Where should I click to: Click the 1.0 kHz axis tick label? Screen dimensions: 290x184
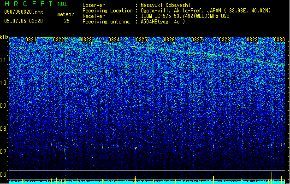point(4,83)
